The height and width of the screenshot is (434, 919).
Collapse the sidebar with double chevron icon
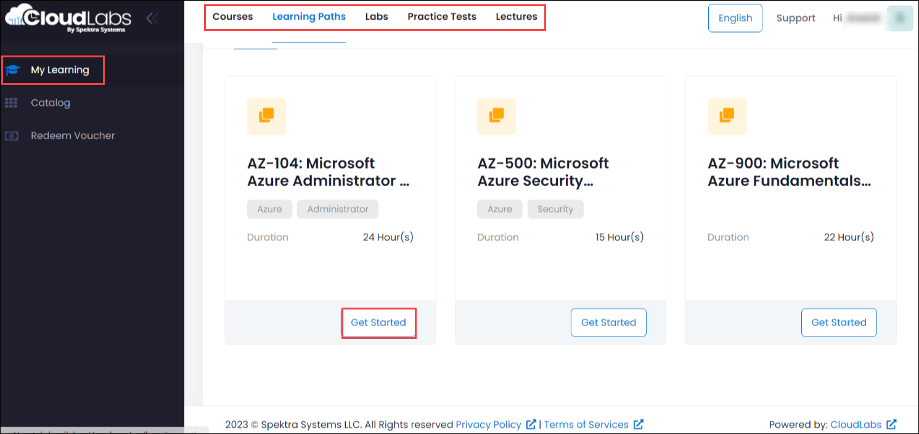pyautogui.click(x=152, y=18)
